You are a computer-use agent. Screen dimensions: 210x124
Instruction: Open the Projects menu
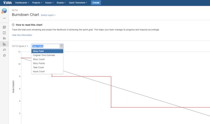[x=37, y=3]
